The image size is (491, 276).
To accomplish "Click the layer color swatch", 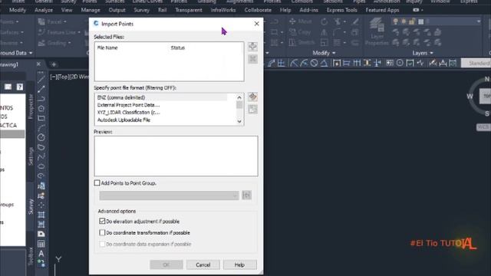I will pos(421,21).
